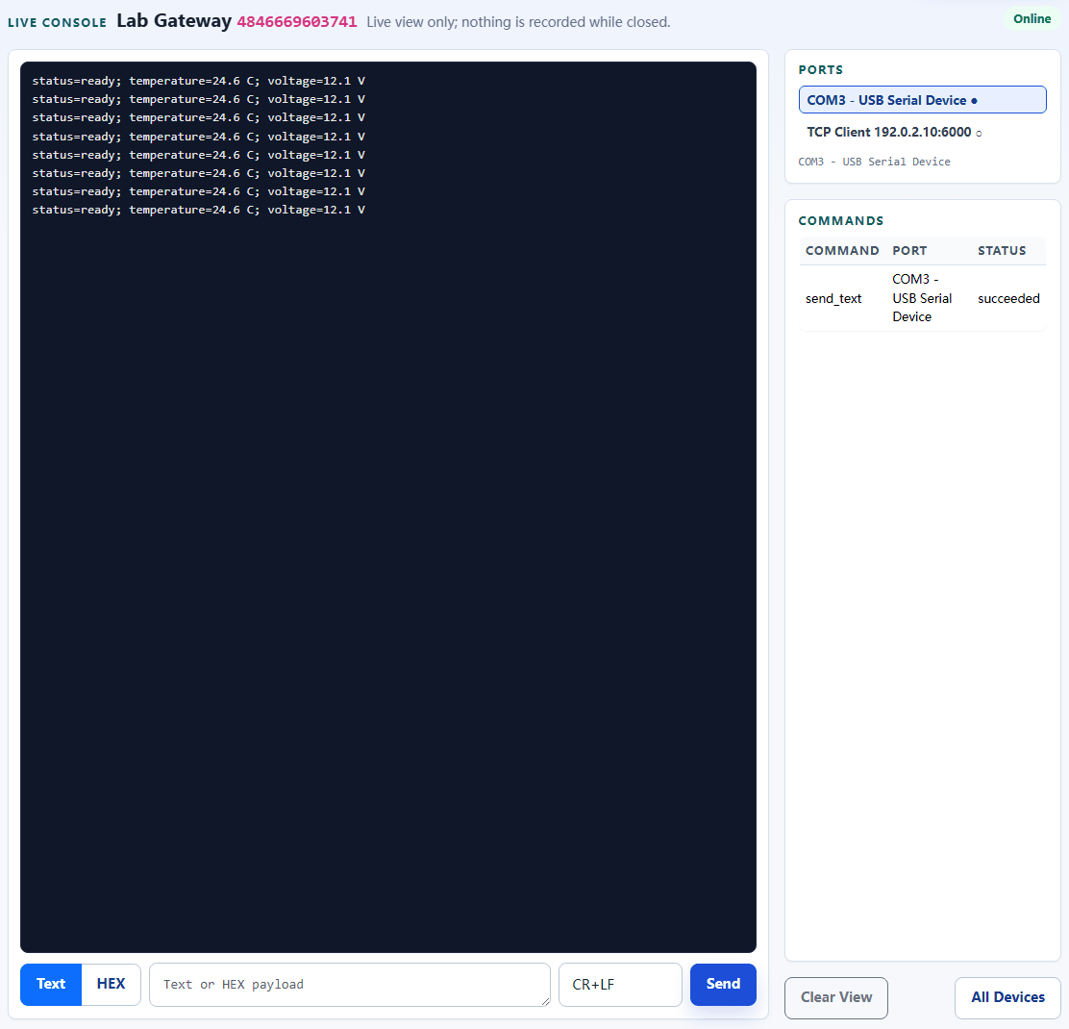Click the first status=ready line in terminal
Image resolution: width=1069 pixels, height=1029 pixels.
(x=198, y=81)
